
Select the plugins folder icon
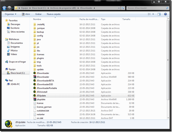pyautogui.click(x=34, y=58)
